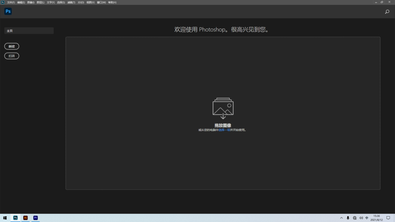Click the 打开 button

pos(12,56)
